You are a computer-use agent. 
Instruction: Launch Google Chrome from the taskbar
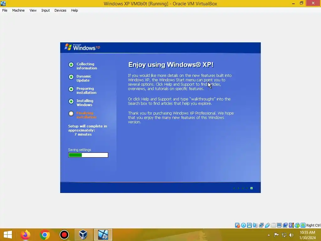(45, 235)
